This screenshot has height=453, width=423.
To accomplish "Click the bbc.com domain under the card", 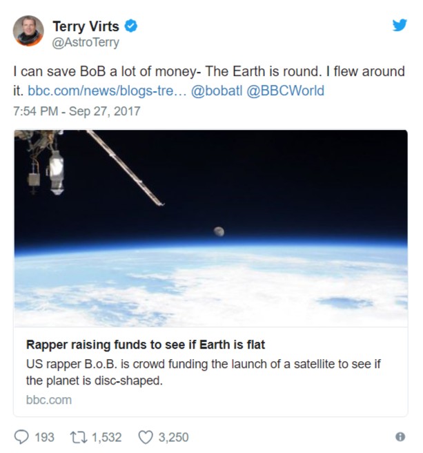I will pos(48,399).
